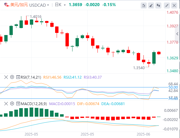This screenshot has width=180, height=138.
Task: Click the RSI3:40.37 value
Action: (93, 77)
